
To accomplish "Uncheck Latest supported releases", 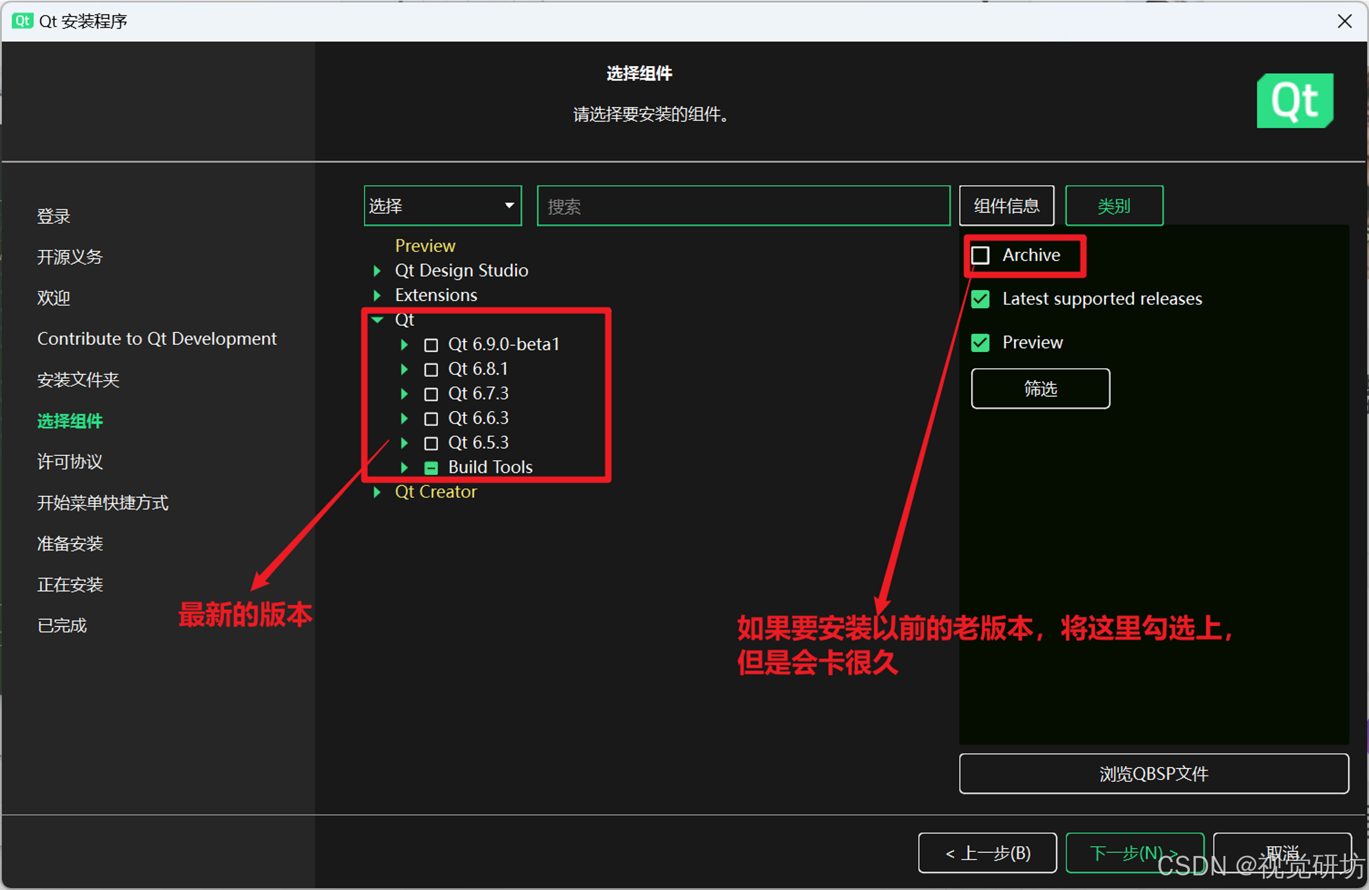I will tap(981, 299).
